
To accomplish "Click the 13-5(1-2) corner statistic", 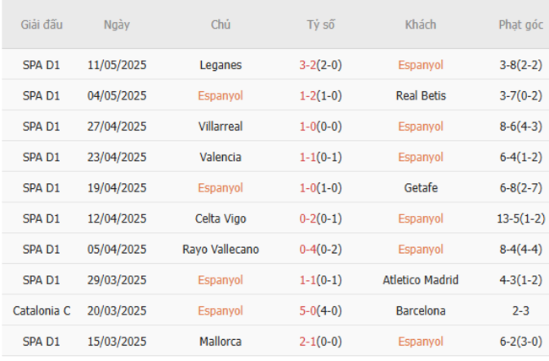I will (519, 218).
